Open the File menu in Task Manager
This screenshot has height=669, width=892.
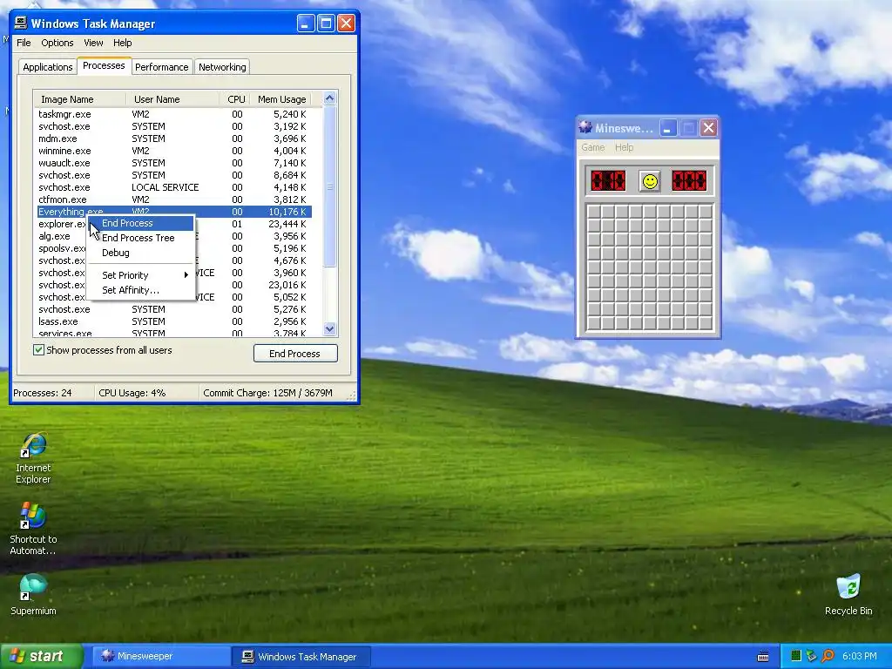pos(24,43)
